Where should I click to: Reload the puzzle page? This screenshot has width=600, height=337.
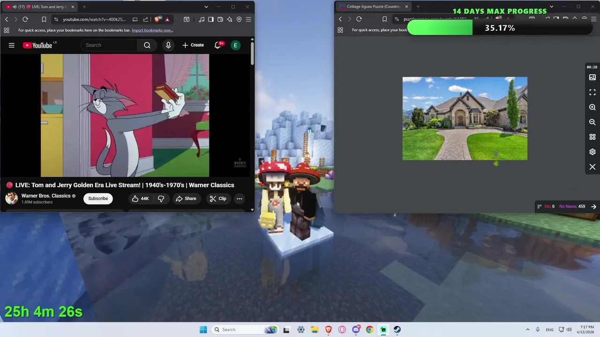(x=359, y=19)
